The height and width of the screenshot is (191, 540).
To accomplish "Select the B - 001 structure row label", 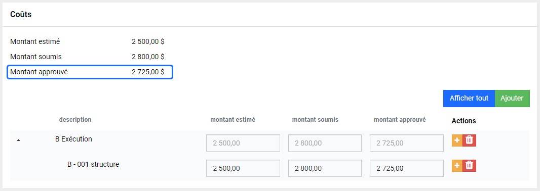I will 93,164.
